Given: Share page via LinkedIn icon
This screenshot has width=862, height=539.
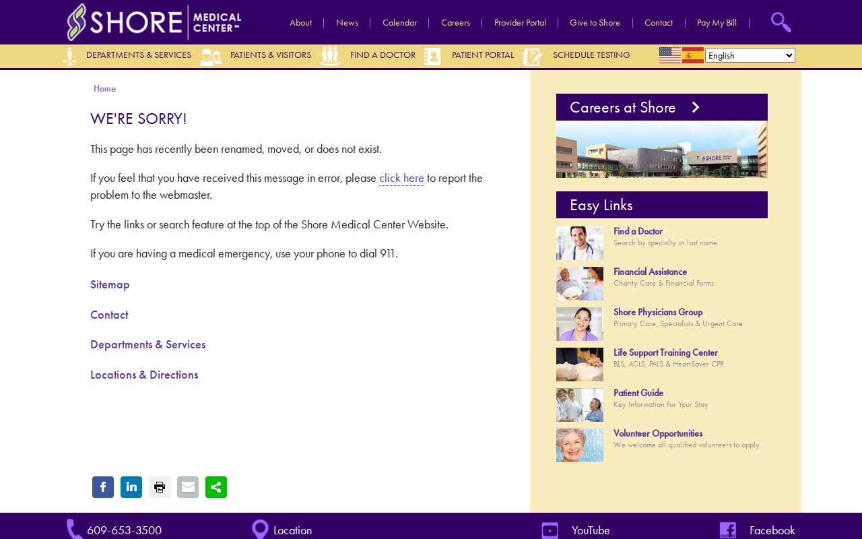Looking at the screenshot, I should pyautogui.click(x=131, y=487).
